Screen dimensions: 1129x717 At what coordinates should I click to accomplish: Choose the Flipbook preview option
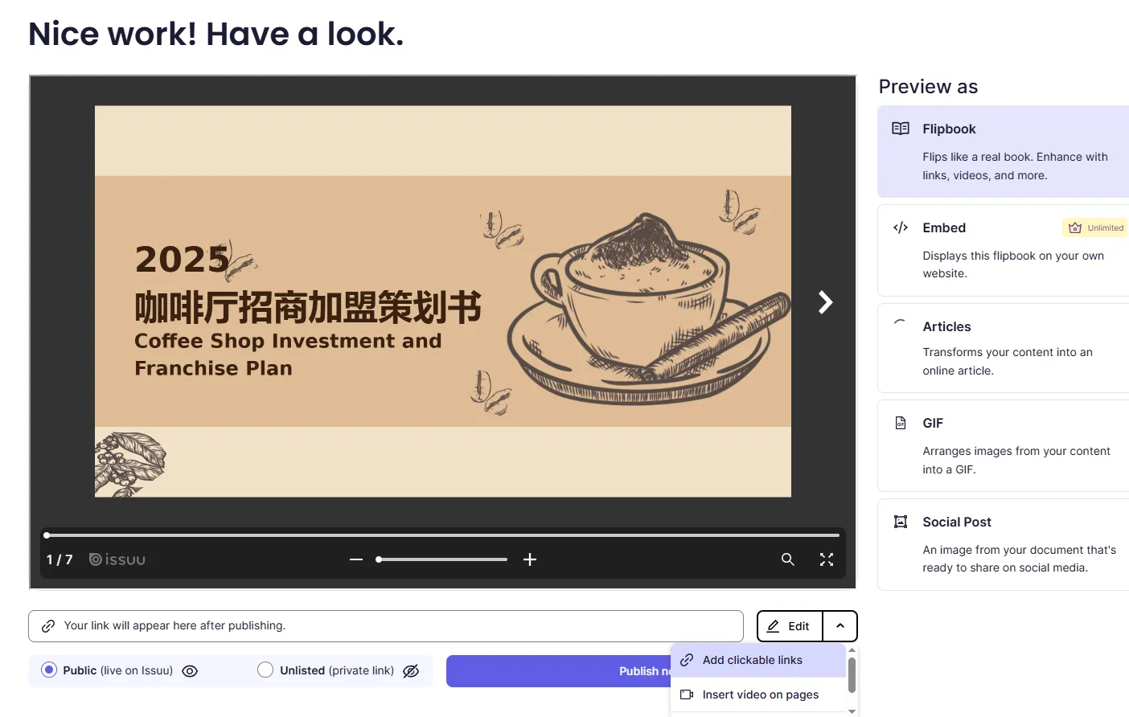[x=1004, y=152]
